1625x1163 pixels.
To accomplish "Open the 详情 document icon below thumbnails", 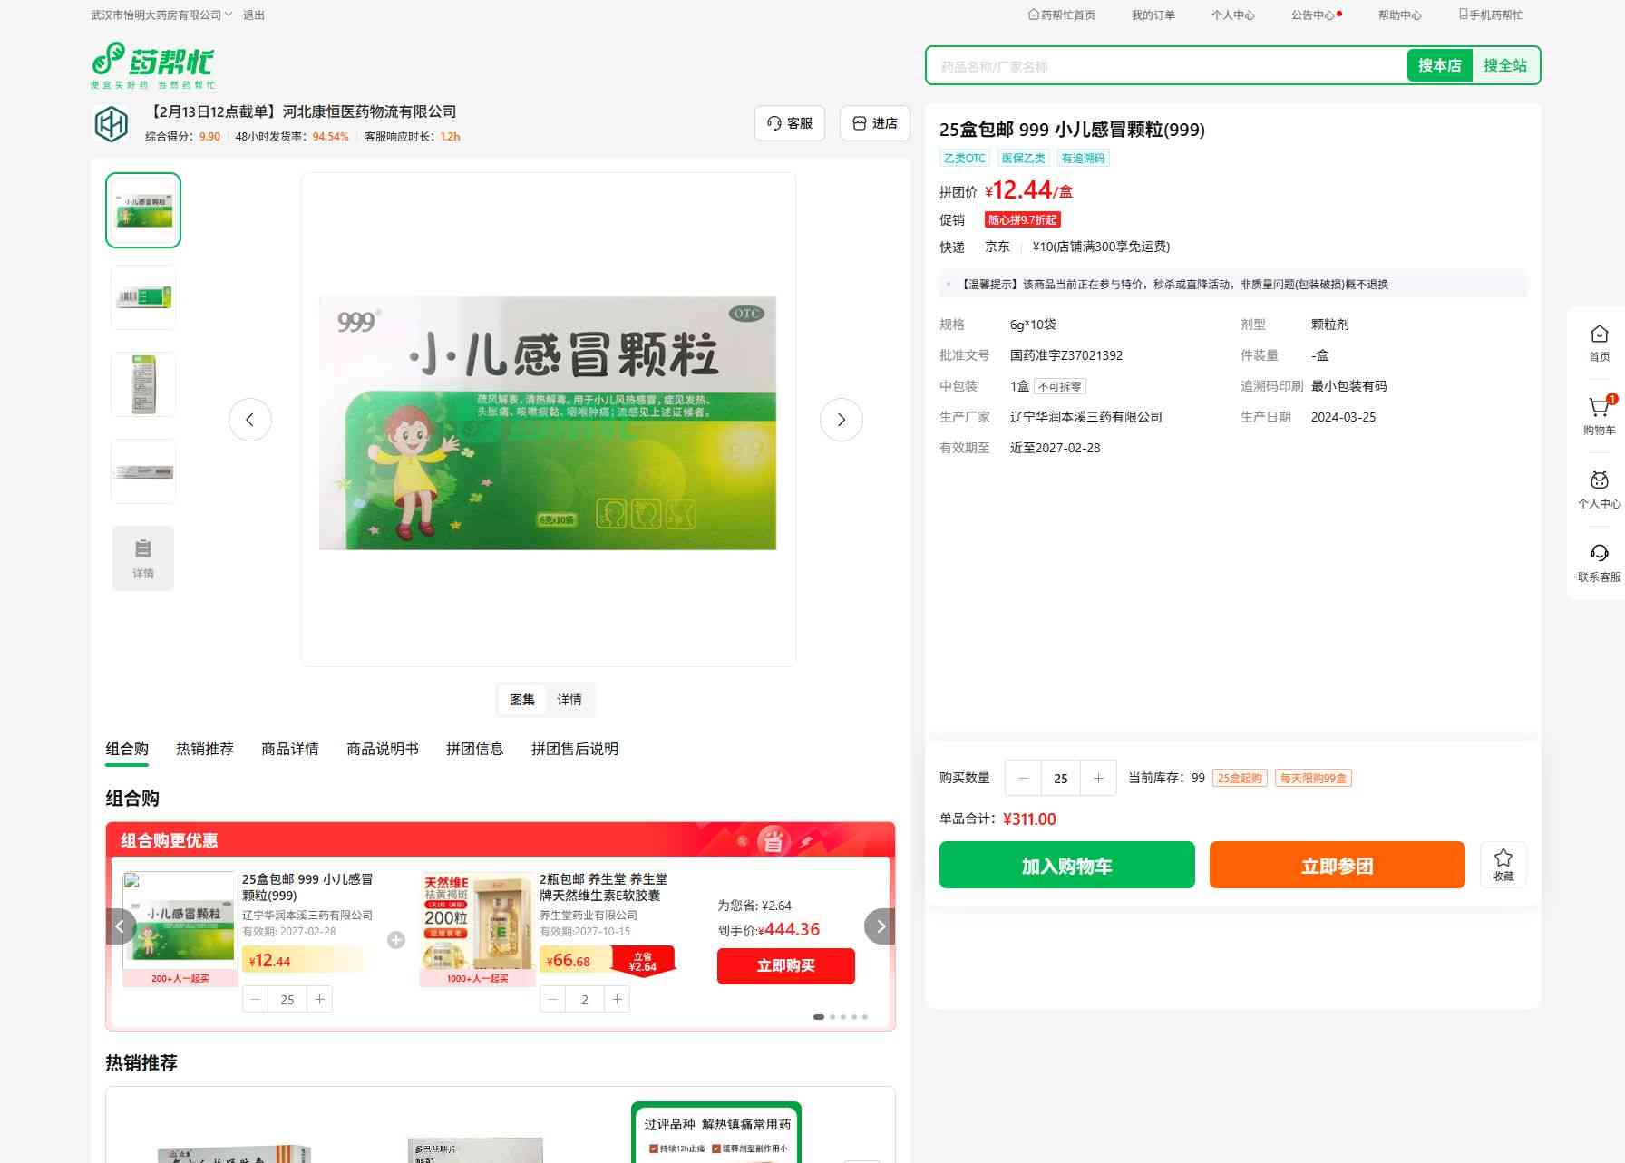I will [x=143, y=558].
